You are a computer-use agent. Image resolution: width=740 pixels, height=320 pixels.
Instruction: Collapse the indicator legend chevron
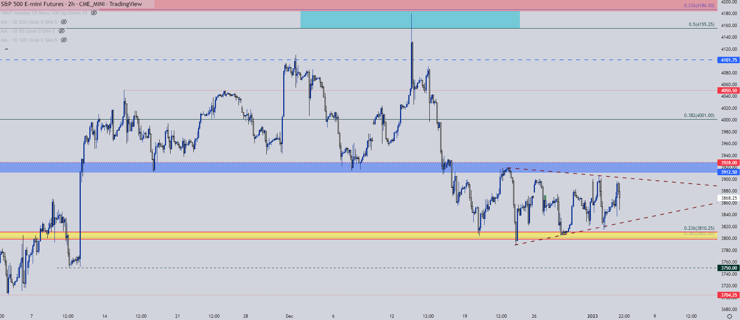6,49
